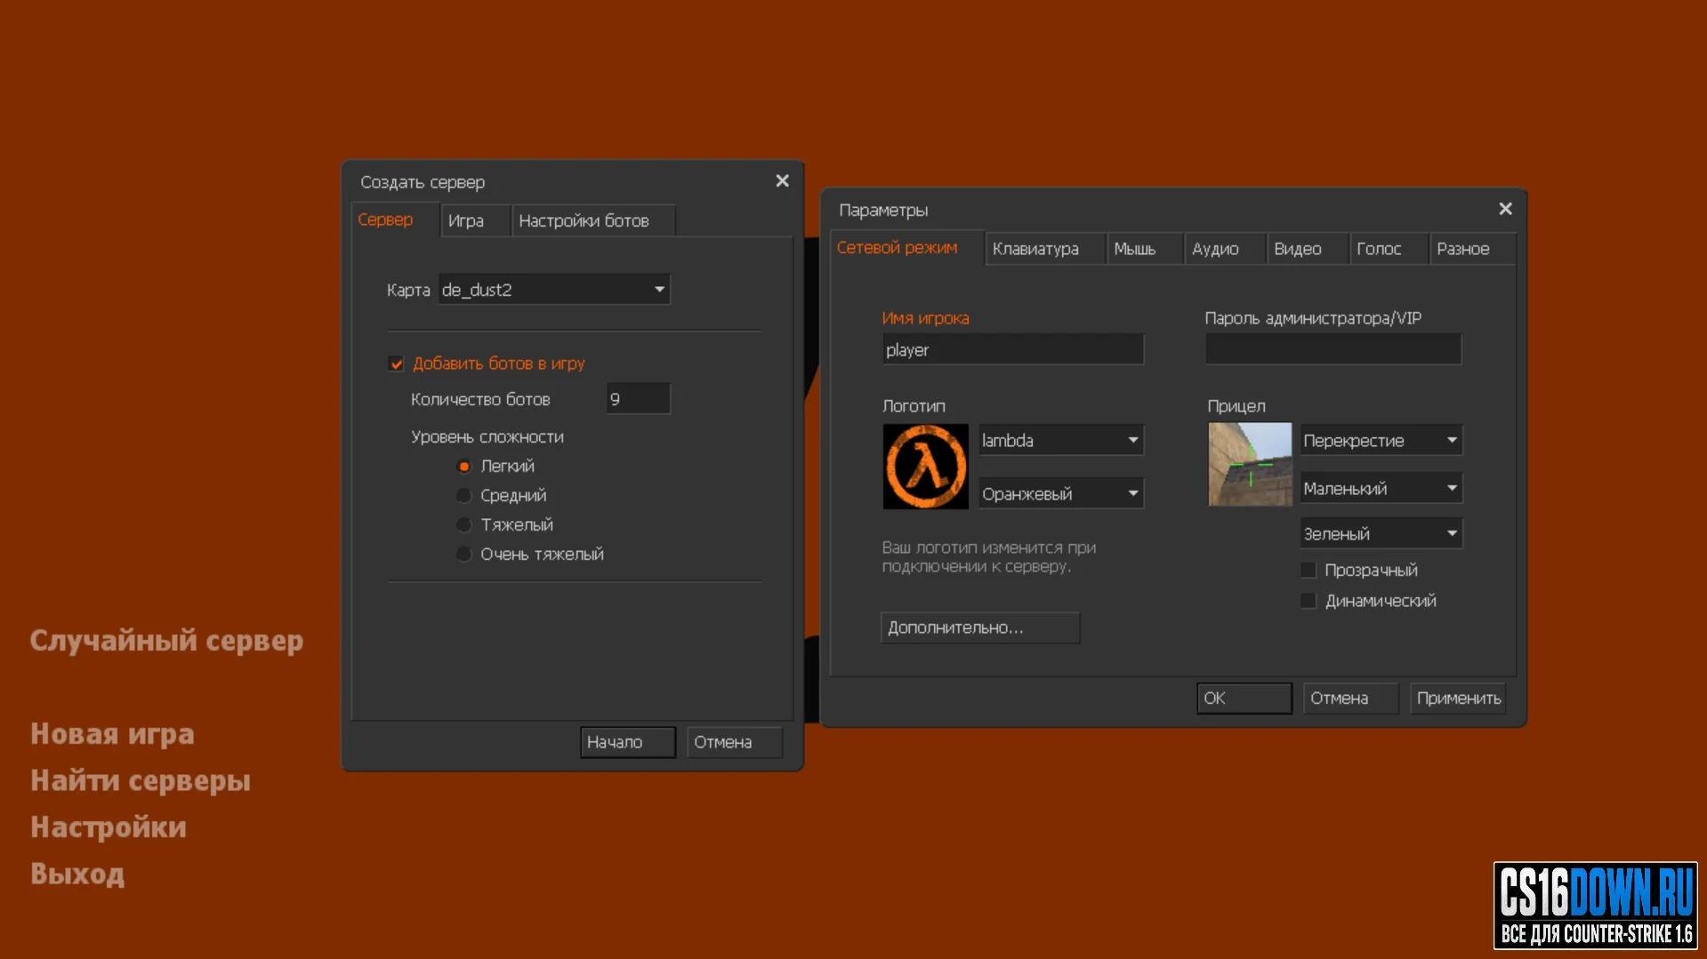
Task: Click the Пароль администратора/VIP field
Action: pyautogui.click(x=1333, y=349)
